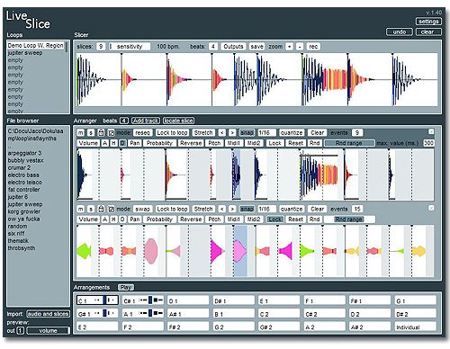Select the Reverse parameter on reseq track

coord(191,143)
